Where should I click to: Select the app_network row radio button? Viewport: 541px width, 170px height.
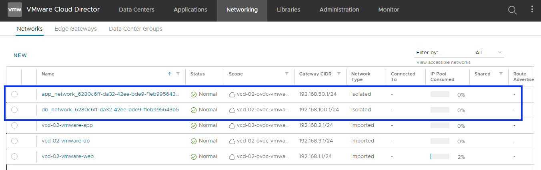click(14, 94)
